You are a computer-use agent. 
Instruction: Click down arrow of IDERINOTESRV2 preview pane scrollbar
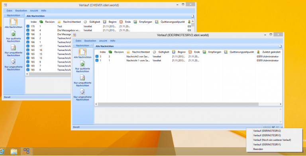pos(280,122)
